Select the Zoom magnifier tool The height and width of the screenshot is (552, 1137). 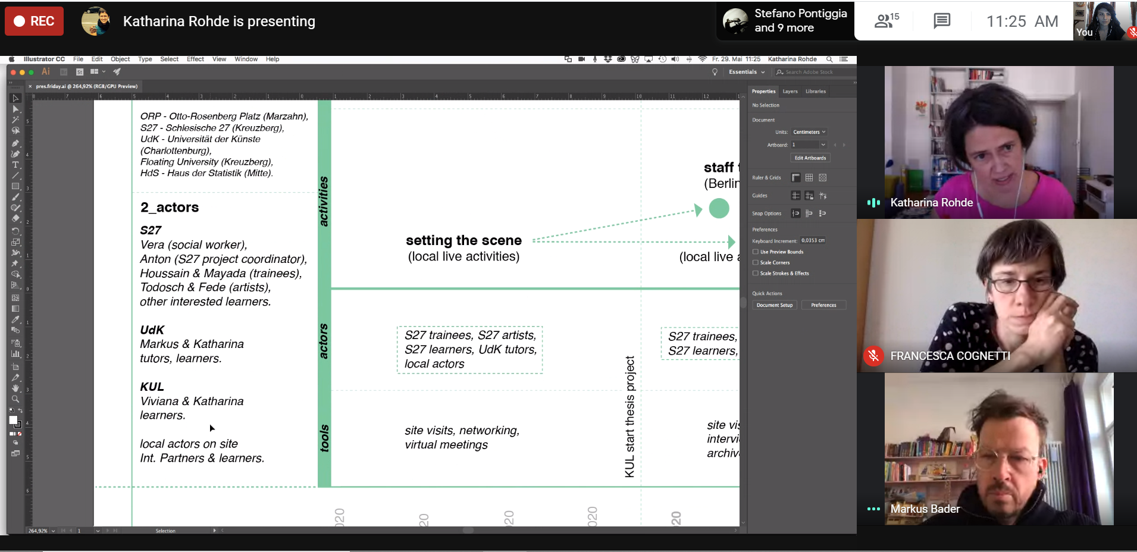[x=15, y=399]
